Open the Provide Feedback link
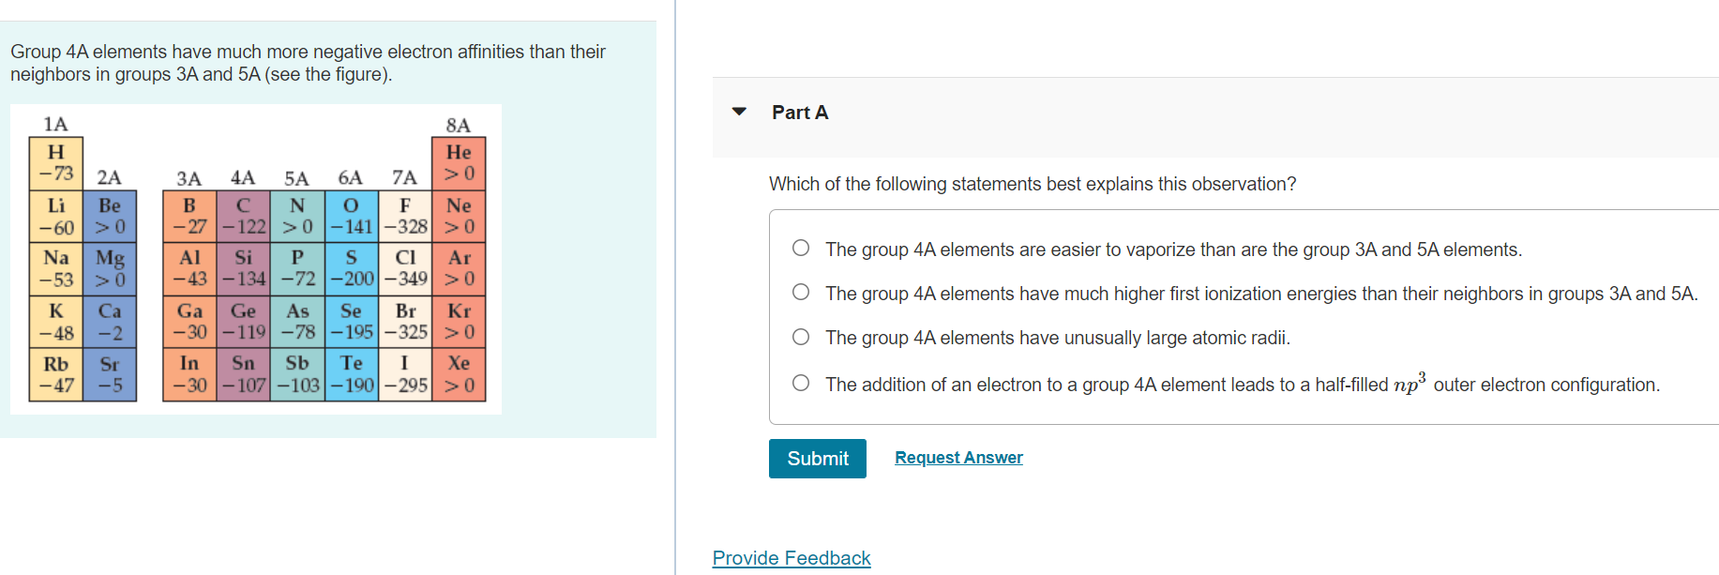The height and width of the screenshot is (575, 1719). (x=791, y=557)
